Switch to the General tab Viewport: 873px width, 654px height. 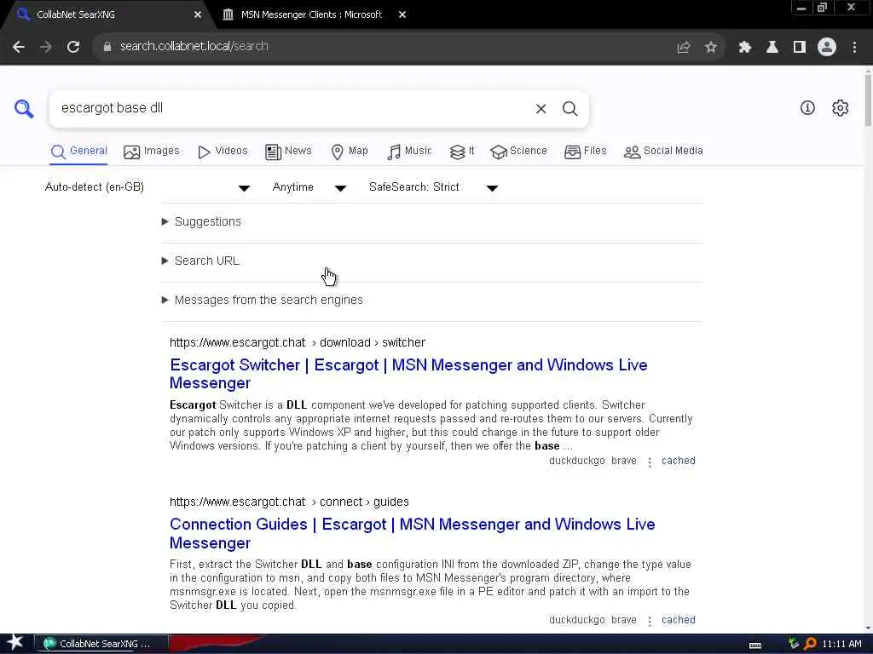tap(79, 152)
